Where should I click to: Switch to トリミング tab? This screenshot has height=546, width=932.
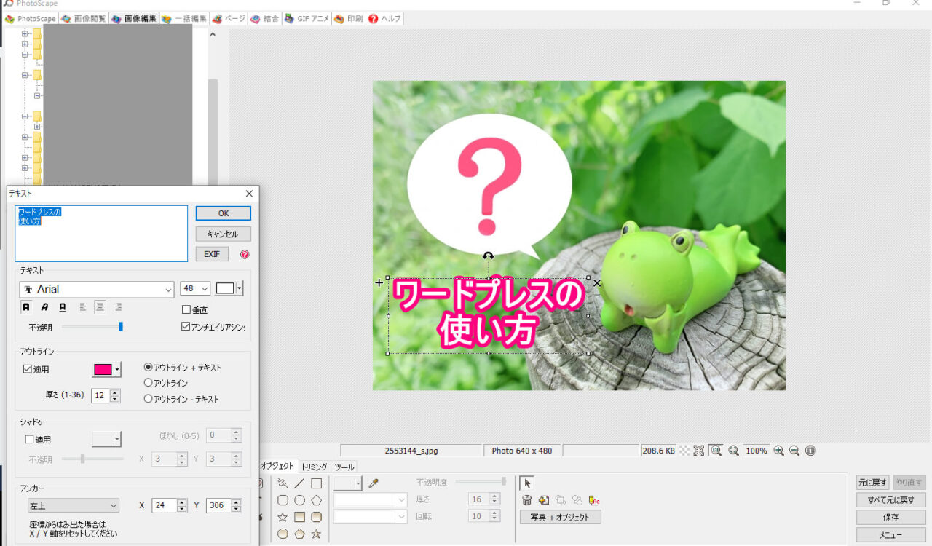point(315,467)
